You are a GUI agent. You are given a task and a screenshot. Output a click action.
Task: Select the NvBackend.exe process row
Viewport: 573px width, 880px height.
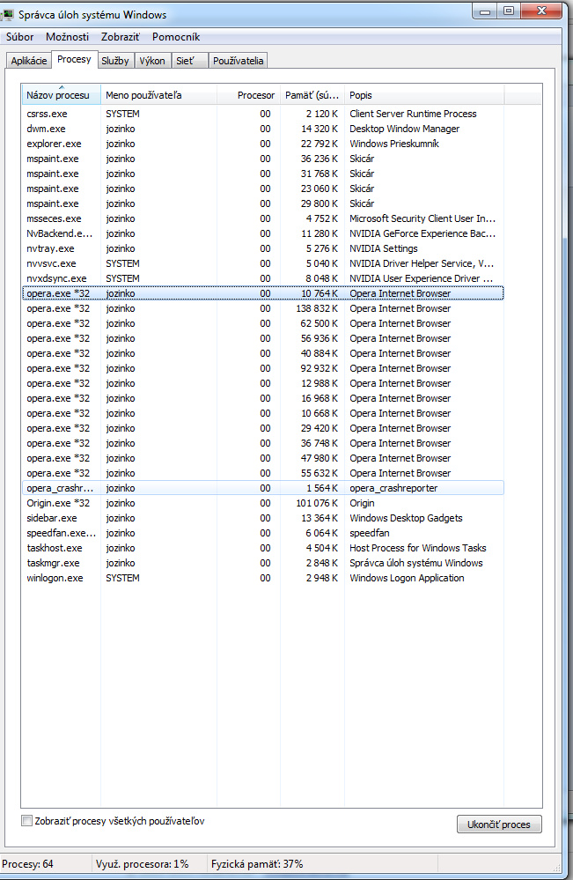pos(263,233)
